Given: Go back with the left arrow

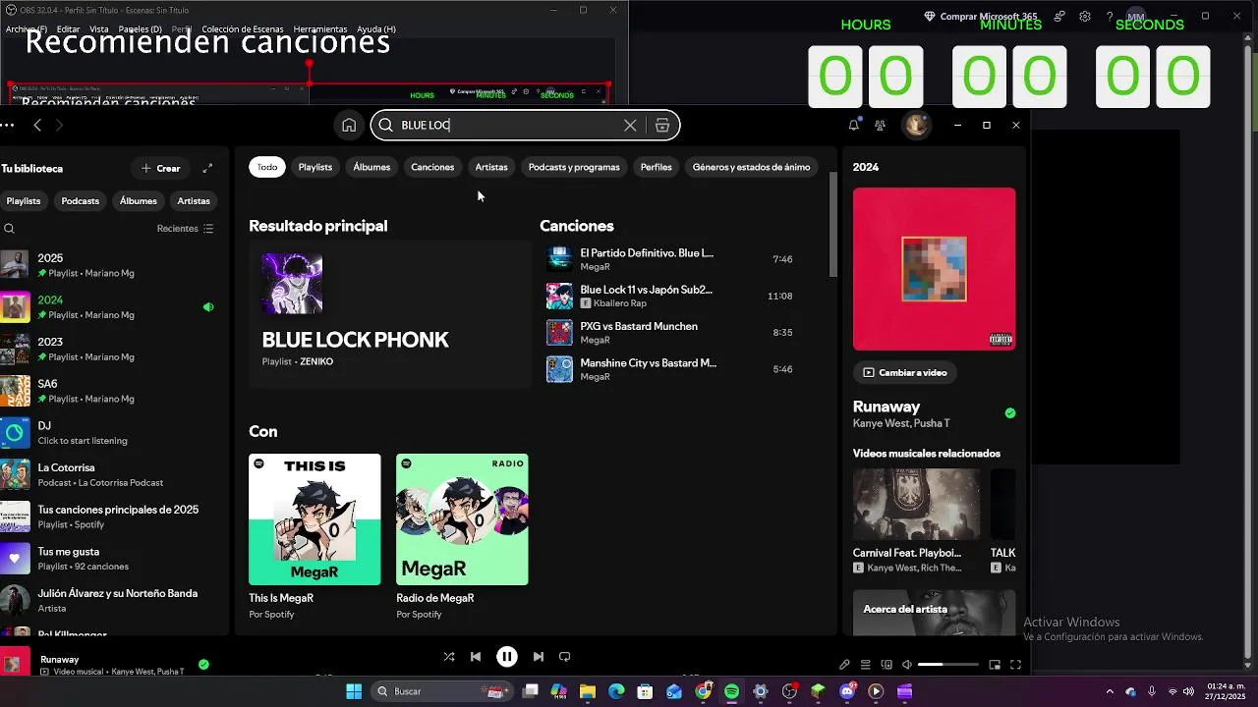Looking at the screenshot, I should (37, 125).
